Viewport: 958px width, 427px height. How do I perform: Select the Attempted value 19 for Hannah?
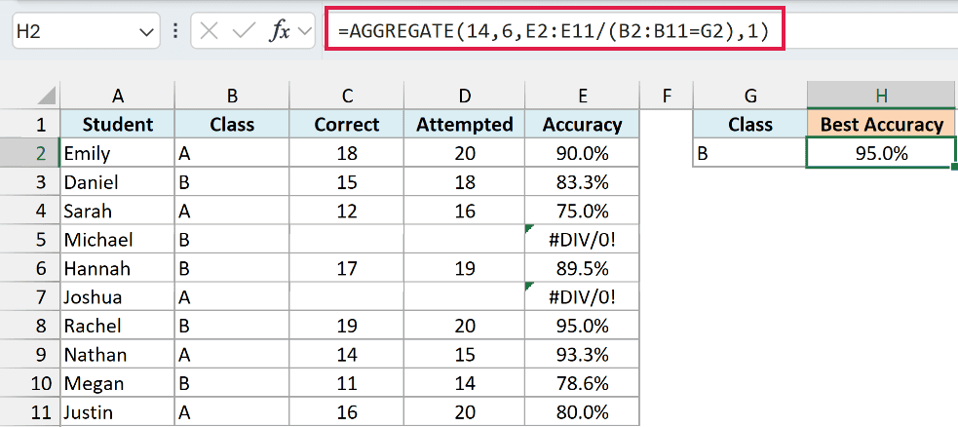465,268
